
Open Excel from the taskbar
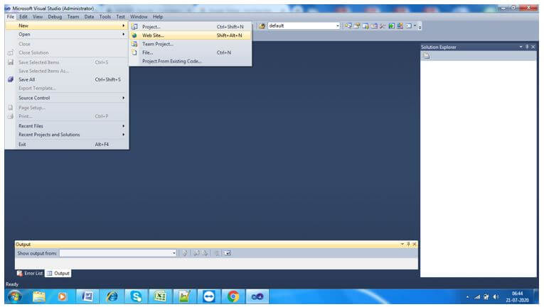click(x=160, y=296)
